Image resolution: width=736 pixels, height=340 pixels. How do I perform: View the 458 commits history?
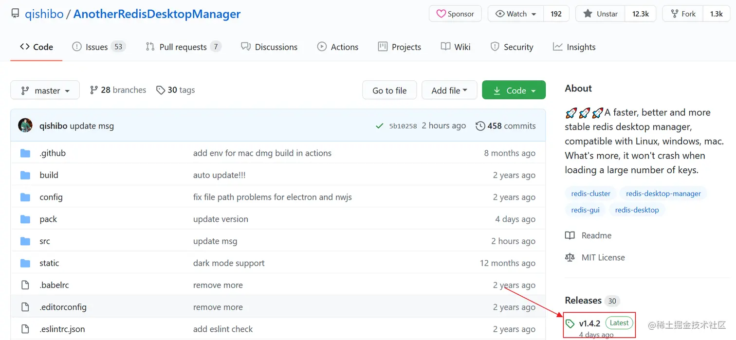pos(506,126)
